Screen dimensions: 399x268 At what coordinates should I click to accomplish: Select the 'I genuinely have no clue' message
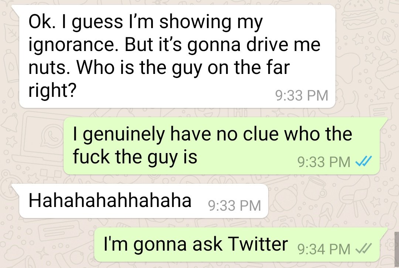pyautogui.click(x=222, y=146)
